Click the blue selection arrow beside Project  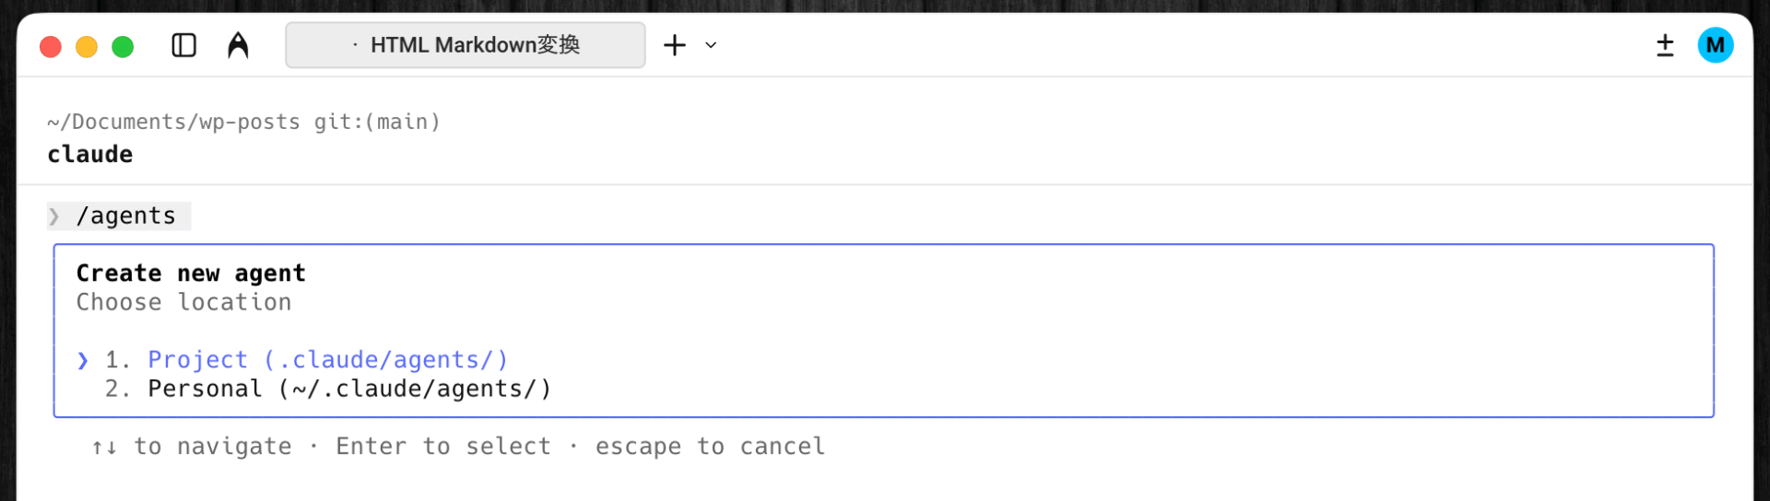click(x=83, y=360)
